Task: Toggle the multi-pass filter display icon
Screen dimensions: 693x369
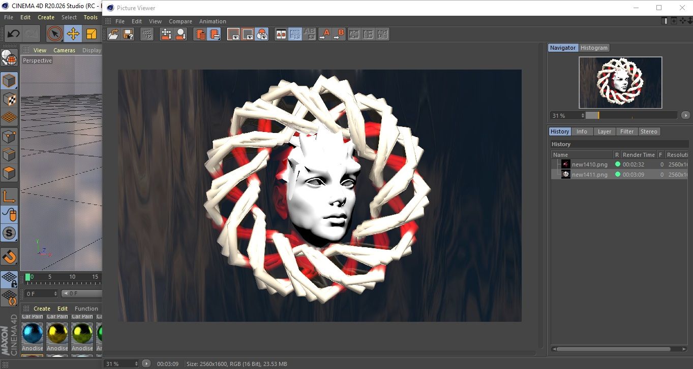Action: [x=262, y=35]
